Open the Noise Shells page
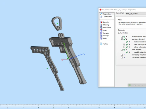The height and width of the screenshot is (109, 146). click(x=105, y=28)
